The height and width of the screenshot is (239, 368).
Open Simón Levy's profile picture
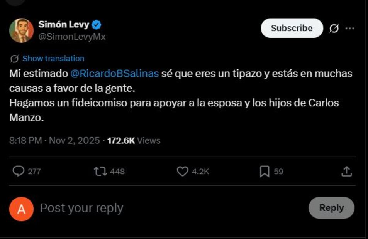(x=22, y=30)
